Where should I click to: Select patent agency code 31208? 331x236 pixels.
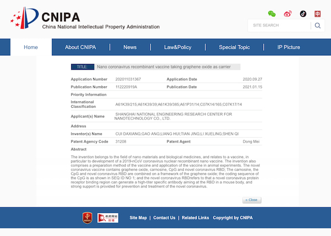tap(121, 141)
